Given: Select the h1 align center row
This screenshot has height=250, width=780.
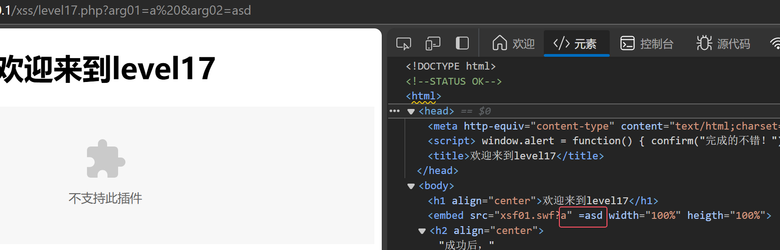Looking at the screenshot, I should [x=543, y=201].
